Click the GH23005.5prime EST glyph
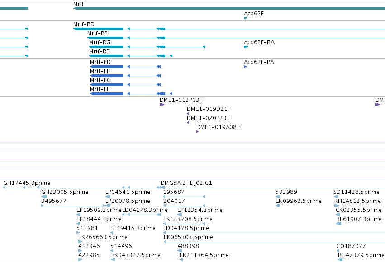This screenshot has width=385, height=262. click(44, 197)
